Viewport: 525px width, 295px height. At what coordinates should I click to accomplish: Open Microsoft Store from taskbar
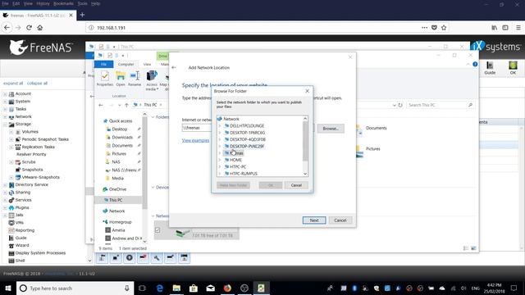point(194,288)
